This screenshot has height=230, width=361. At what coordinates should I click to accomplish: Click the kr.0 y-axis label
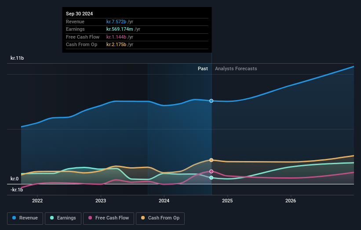click(15, 179)
